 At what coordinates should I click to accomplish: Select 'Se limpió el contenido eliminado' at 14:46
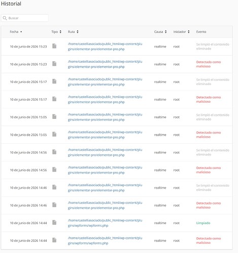[x=213, y=188]
